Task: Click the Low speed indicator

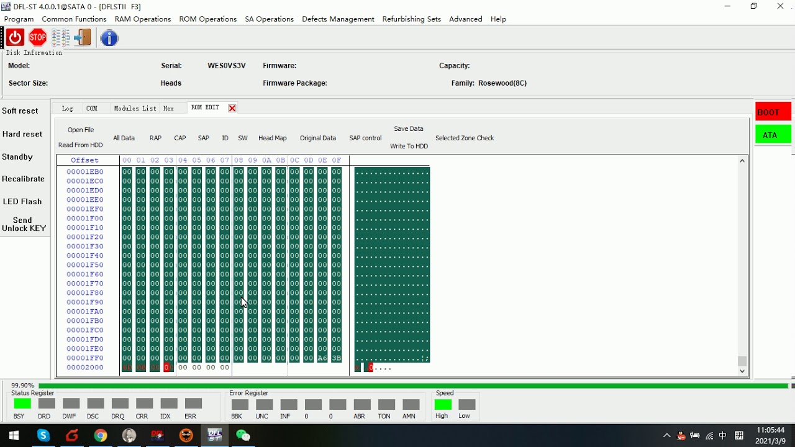Action: tap(467, 404)
